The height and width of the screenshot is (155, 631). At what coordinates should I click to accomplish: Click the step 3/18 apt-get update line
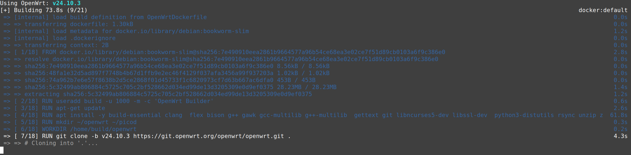(x=73, y=108)
